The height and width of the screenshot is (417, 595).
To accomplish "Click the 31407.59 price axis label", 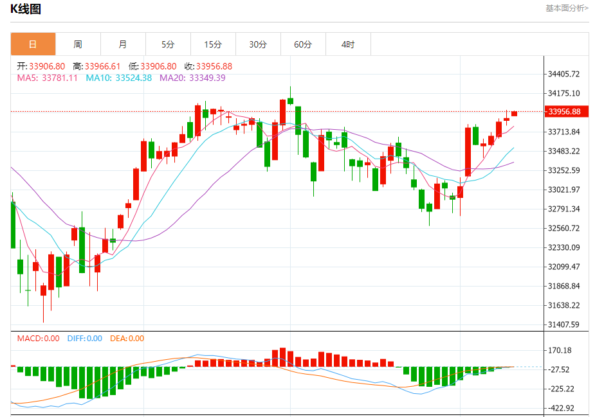I will [564, 324].
